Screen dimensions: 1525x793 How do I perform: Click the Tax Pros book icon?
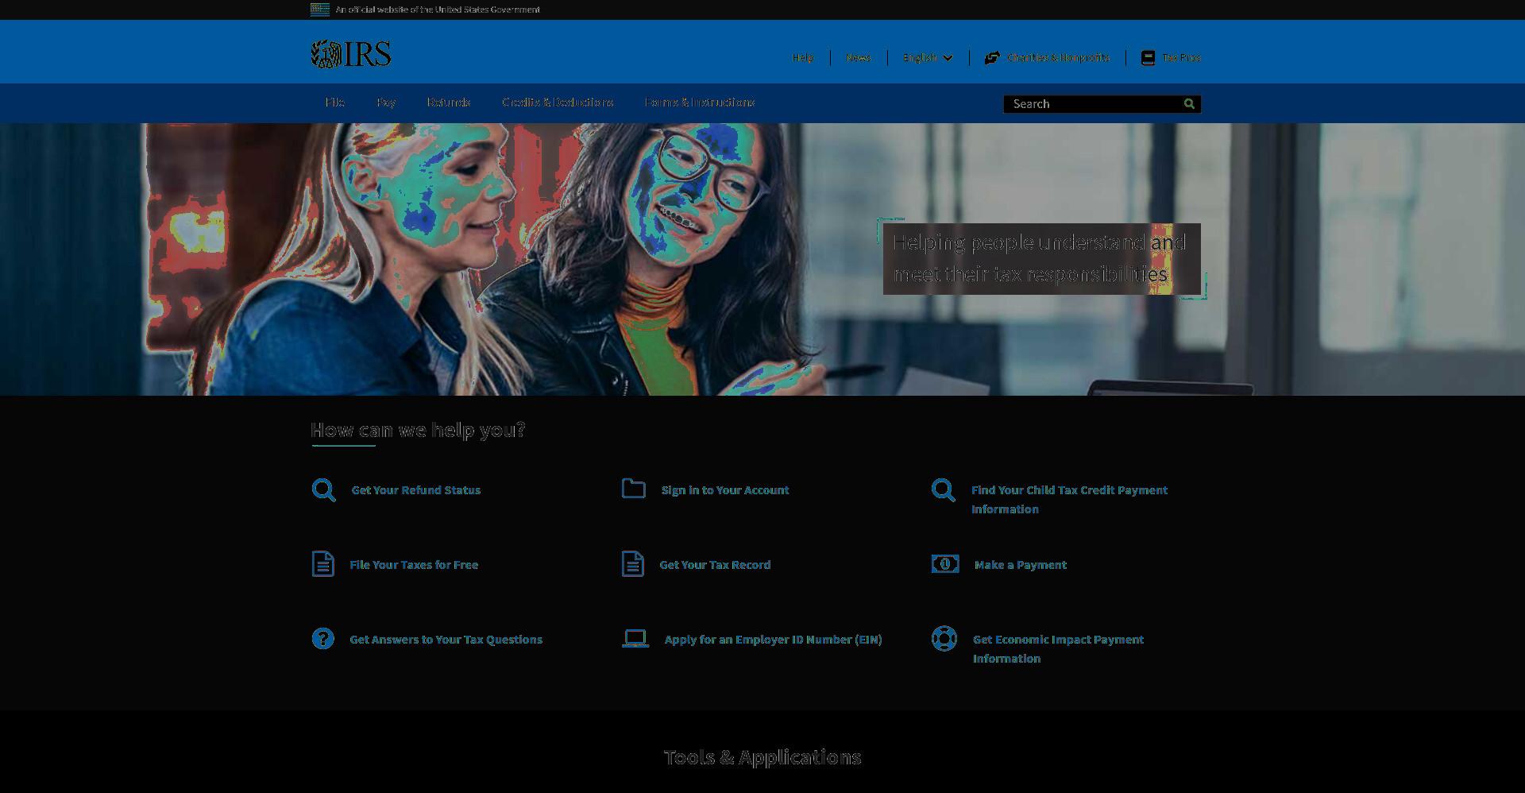click(1148, 57)
